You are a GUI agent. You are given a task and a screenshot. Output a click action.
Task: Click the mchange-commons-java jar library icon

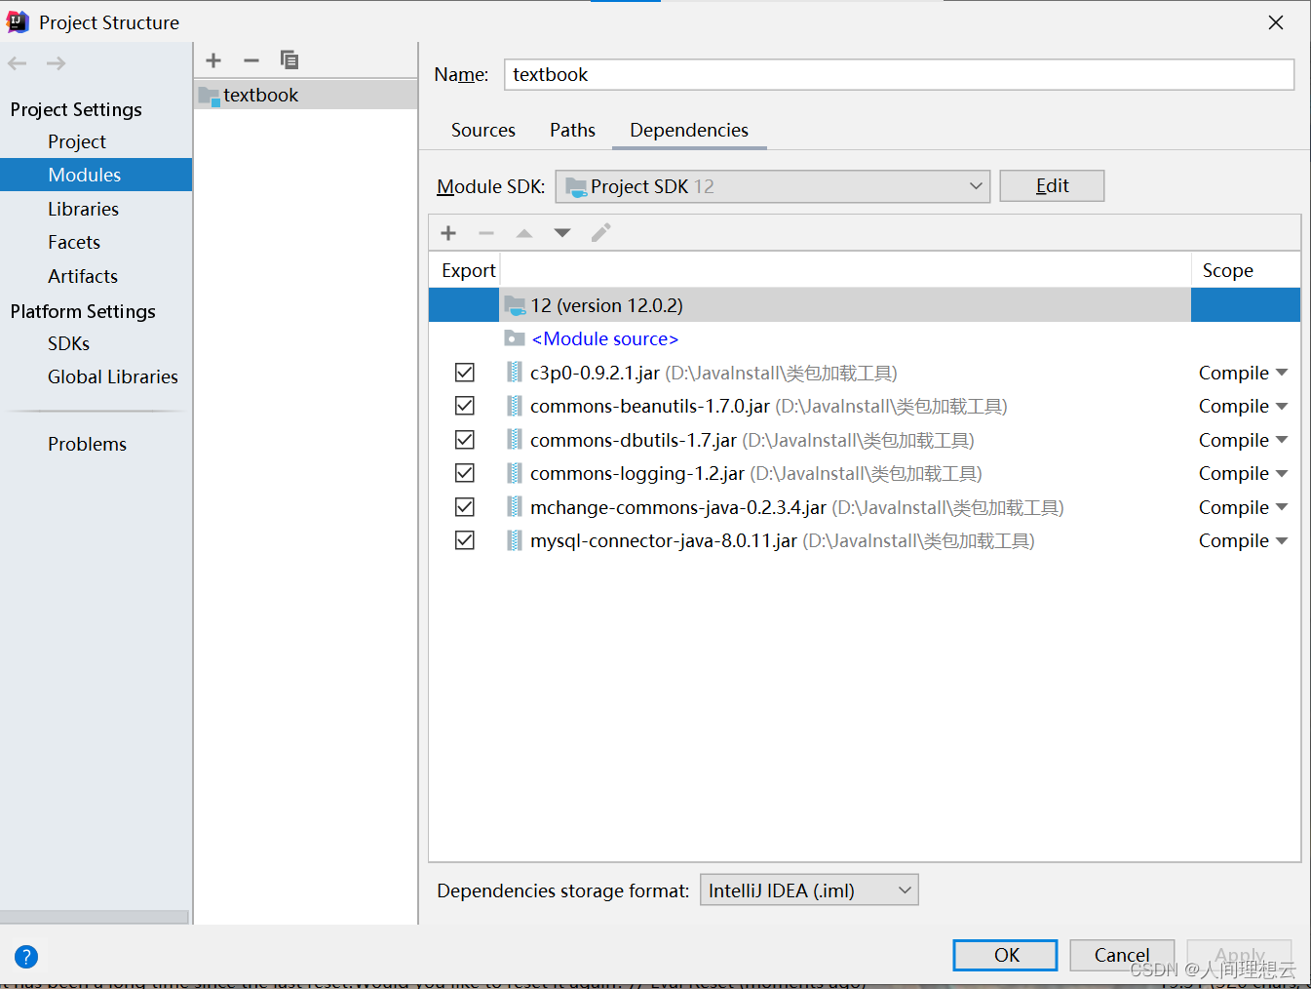tap(515, 507)
